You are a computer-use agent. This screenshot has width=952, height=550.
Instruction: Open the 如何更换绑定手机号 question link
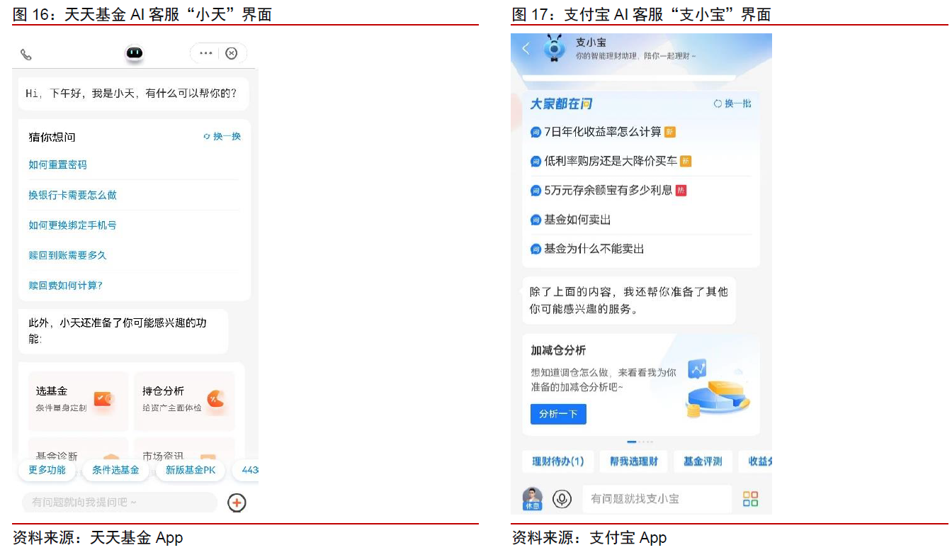(x=72, y=225)
